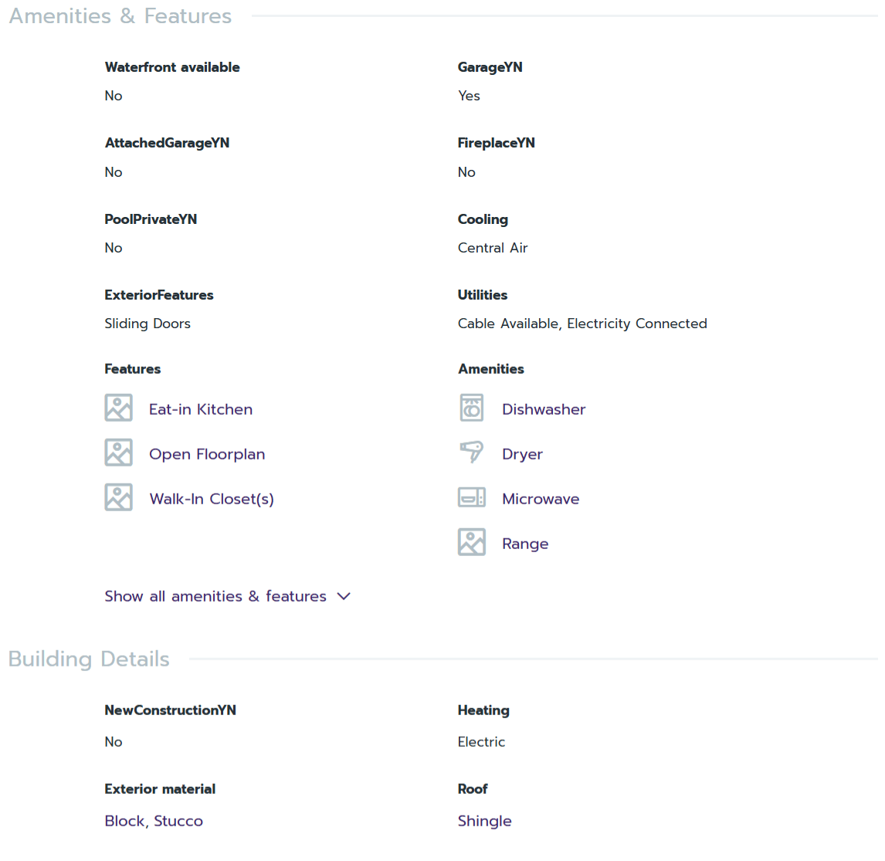Click the Range amenity link
Image resolution: width=885 pixels, height=861 pixels.
(525, 544)
